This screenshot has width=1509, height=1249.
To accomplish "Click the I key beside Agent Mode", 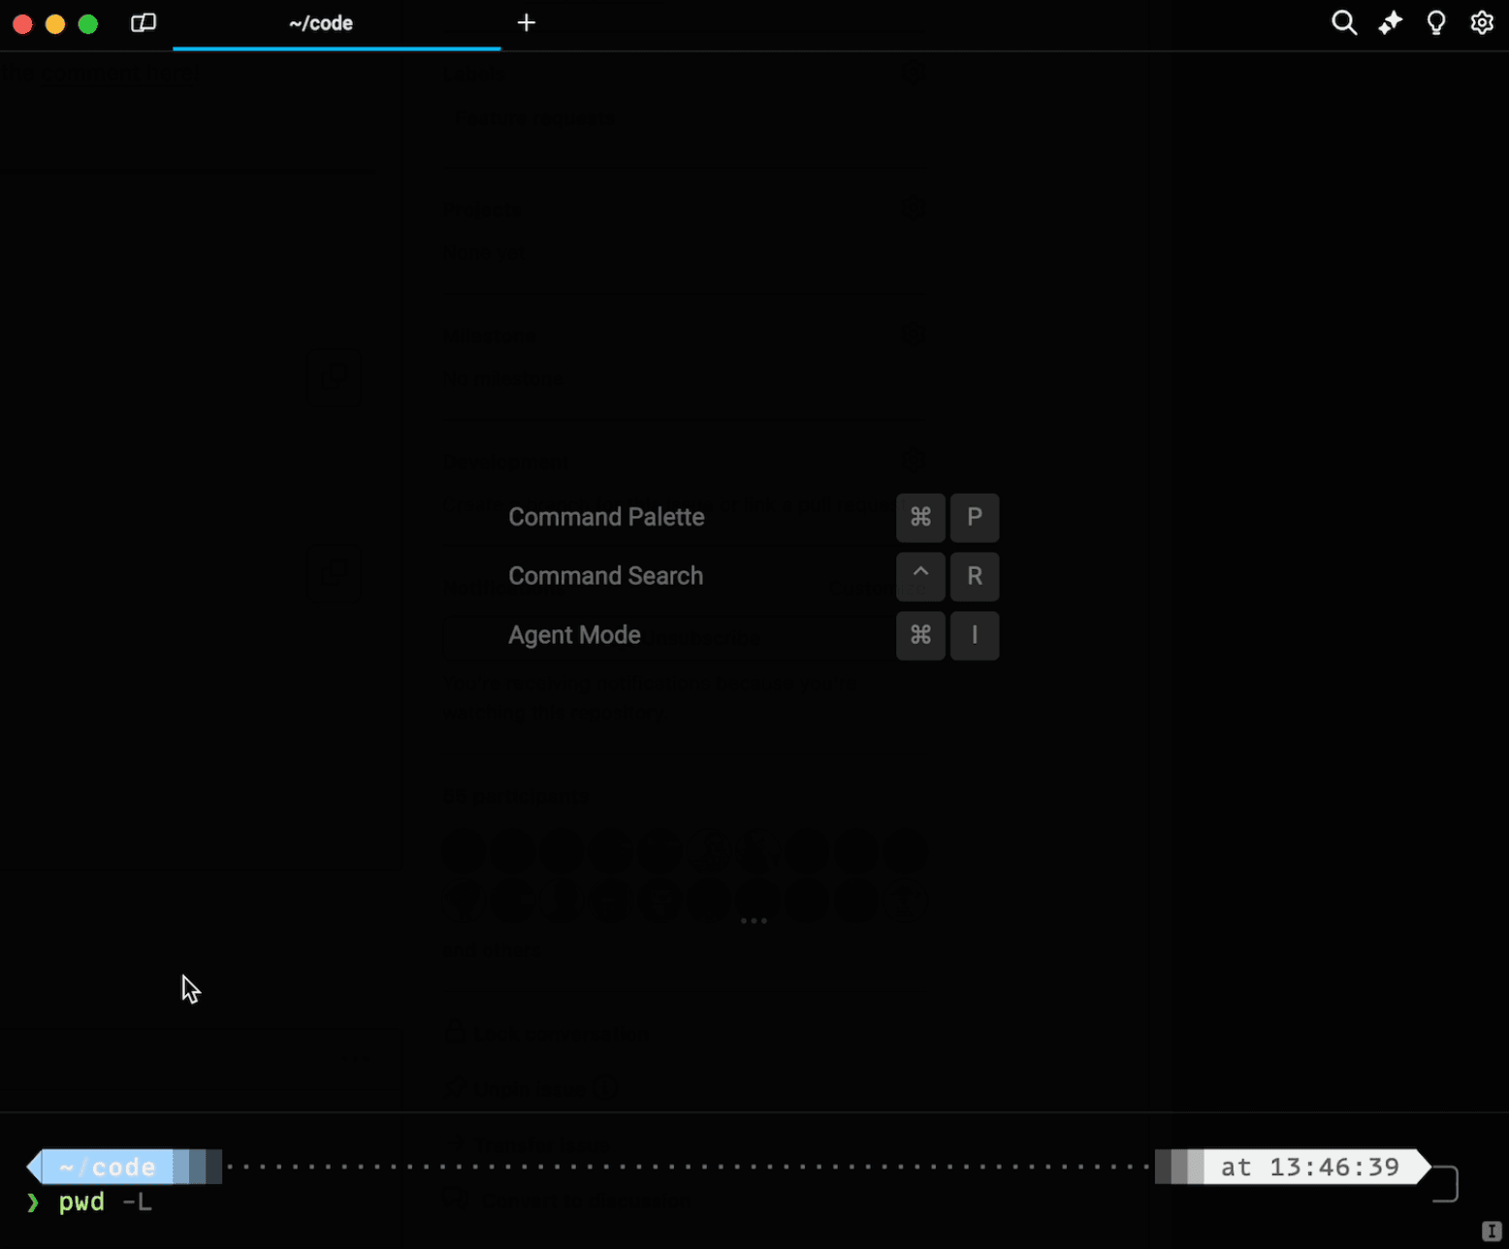I will pyautogui.click(x=975, y=635).
